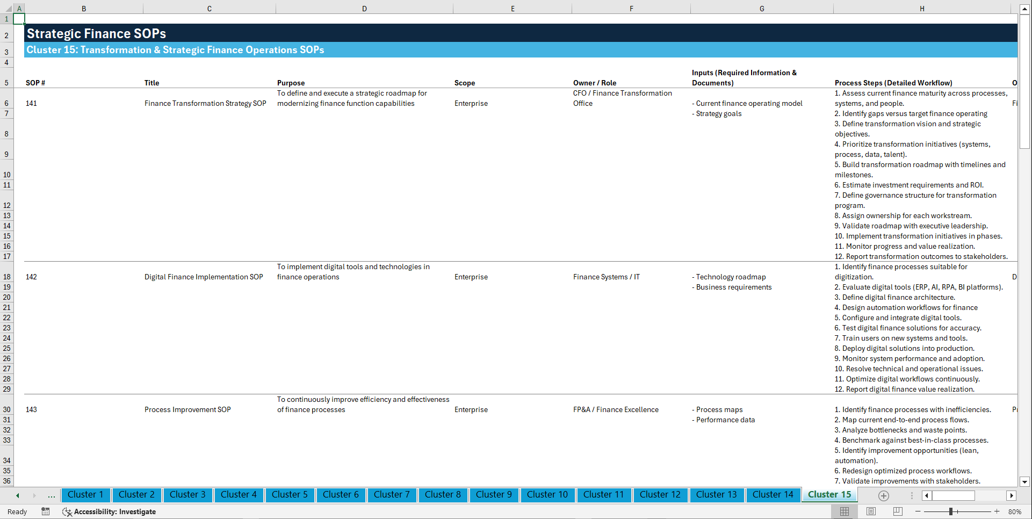Open Page Break Preview view
The height and width of the screenshot is (519, 1032).
(x=897, y=511)
